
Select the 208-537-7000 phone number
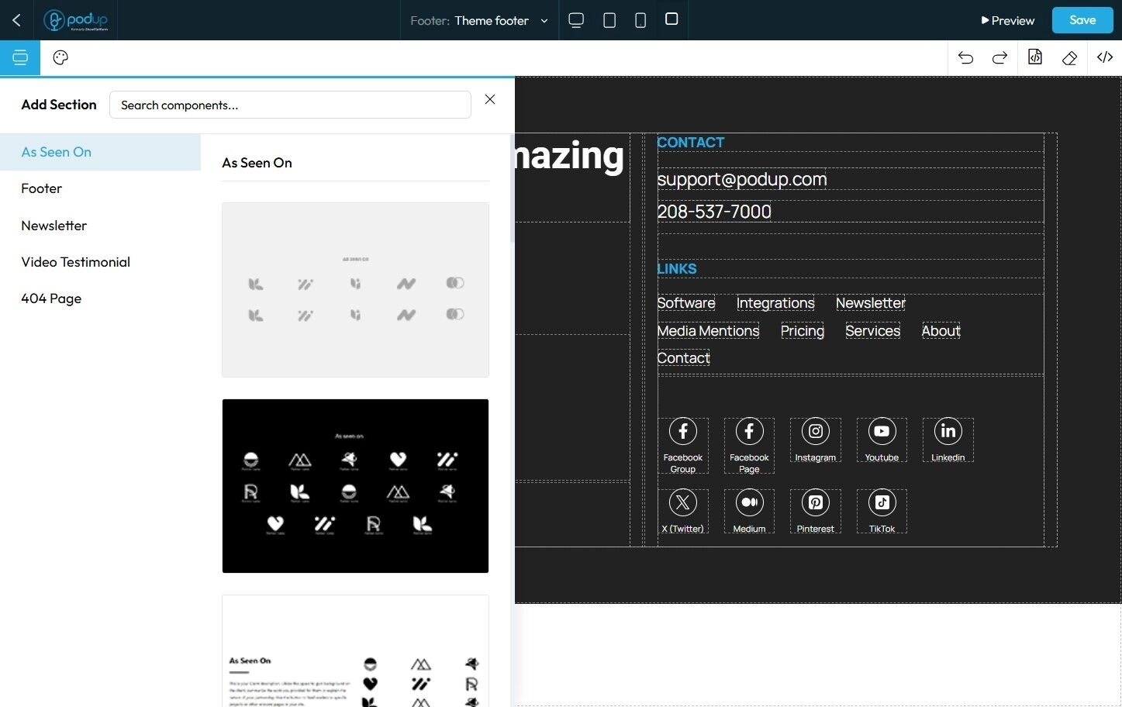coord(714,212)
